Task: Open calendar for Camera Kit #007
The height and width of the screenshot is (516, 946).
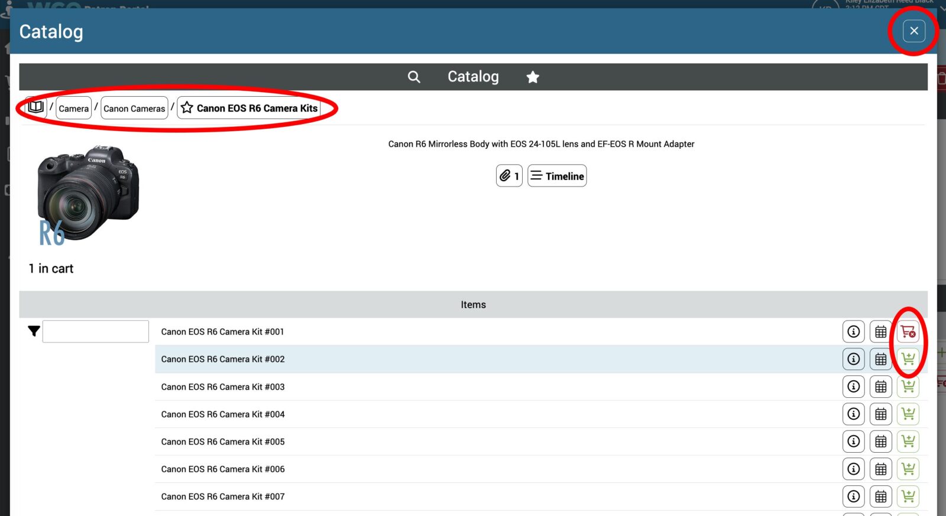Action: [x=880, y=497]
